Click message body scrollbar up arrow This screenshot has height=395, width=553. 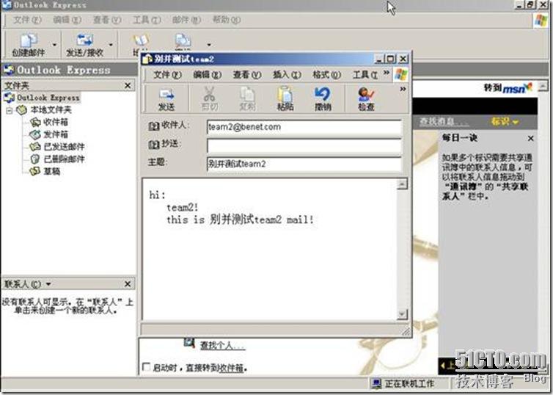click(x=402, y=184)
